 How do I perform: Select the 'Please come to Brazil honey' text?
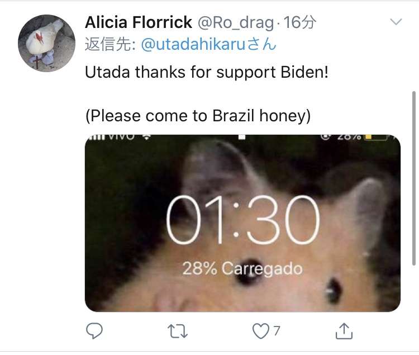(x=198, y=116)
